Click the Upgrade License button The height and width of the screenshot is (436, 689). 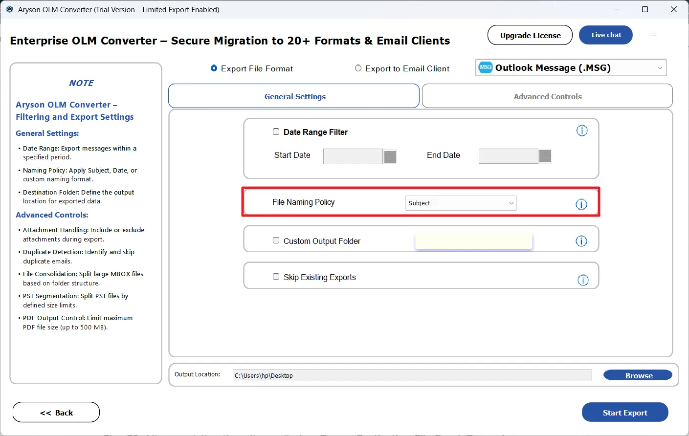530,35
